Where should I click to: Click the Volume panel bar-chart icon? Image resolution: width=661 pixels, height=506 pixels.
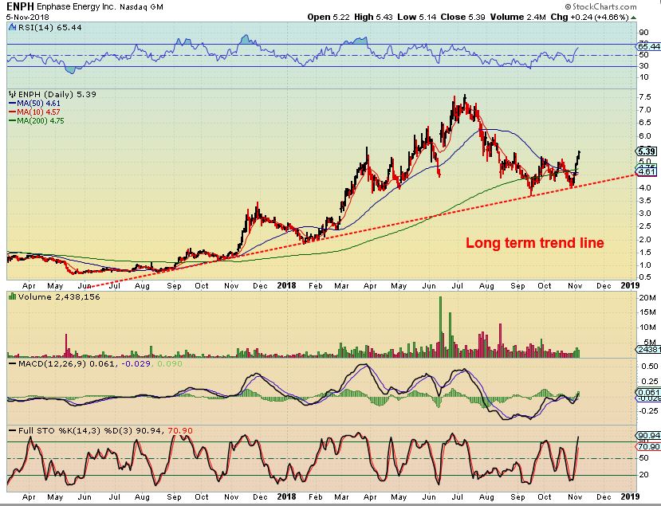point(12,296)
